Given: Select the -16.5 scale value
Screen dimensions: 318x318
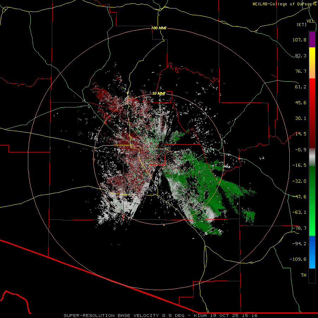Looking at the screenshot, I should 299,165.
